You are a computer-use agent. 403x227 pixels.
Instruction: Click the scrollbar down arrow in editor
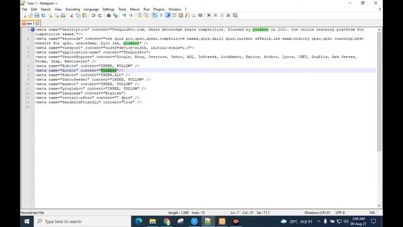(x=379, y=206)
